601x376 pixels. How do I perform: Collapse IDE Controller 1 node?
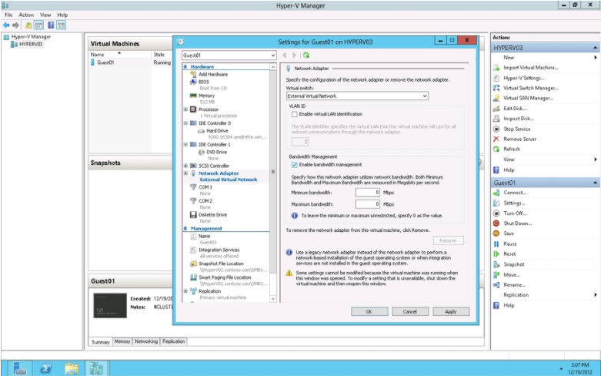pos(185,145)
